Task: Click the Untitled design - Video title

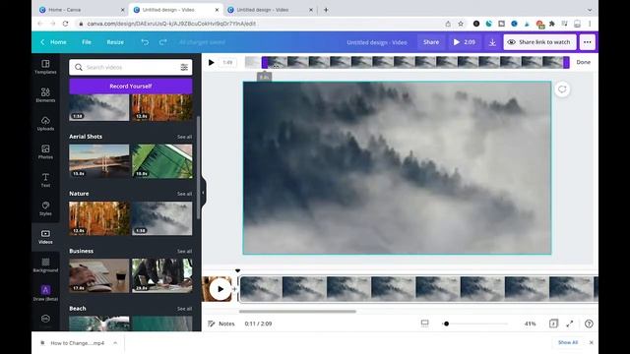Action: tap(377, 42)
